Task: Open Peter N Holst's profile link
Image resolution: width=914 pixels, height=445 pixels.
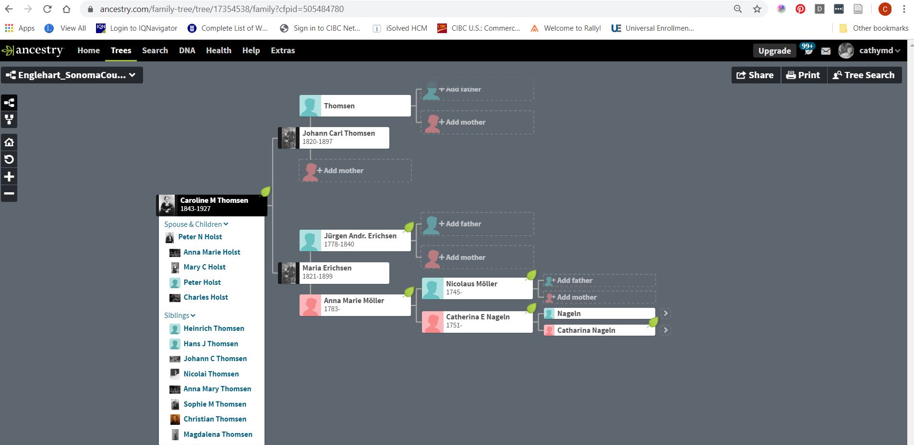Action: point(200,237)
